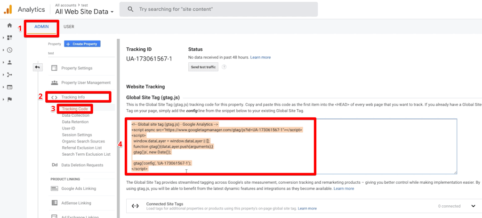Expand the Realtime sidebar arrow
The image size is (482, 218).
[x=3, y=50]
